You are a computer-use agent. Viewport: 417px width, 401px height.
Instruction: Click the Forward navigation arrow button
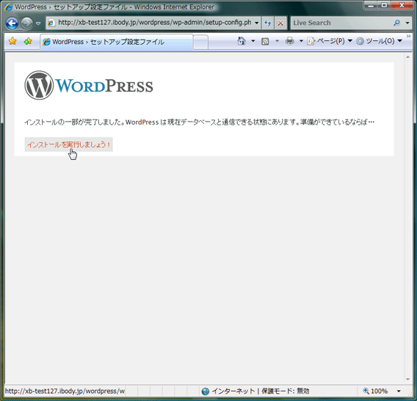click(27, 23)
